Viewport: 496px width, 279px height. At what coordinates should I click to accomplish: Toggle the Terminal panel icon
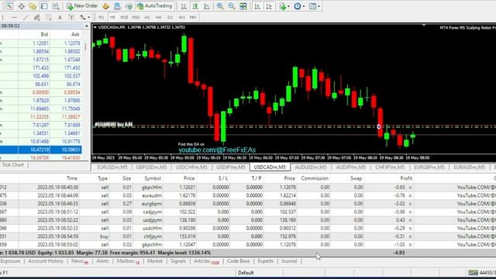(x=44, y=6)
